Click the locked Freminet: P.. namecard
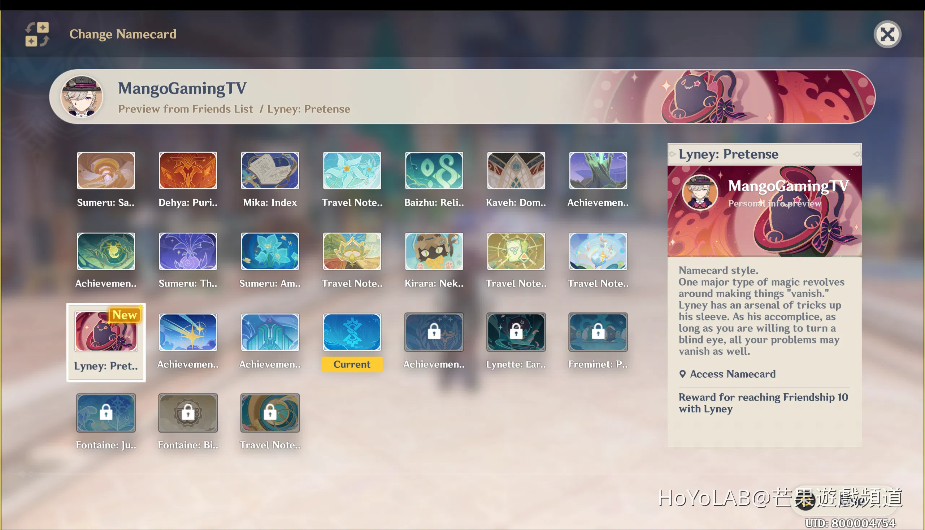 click(598, 332)
